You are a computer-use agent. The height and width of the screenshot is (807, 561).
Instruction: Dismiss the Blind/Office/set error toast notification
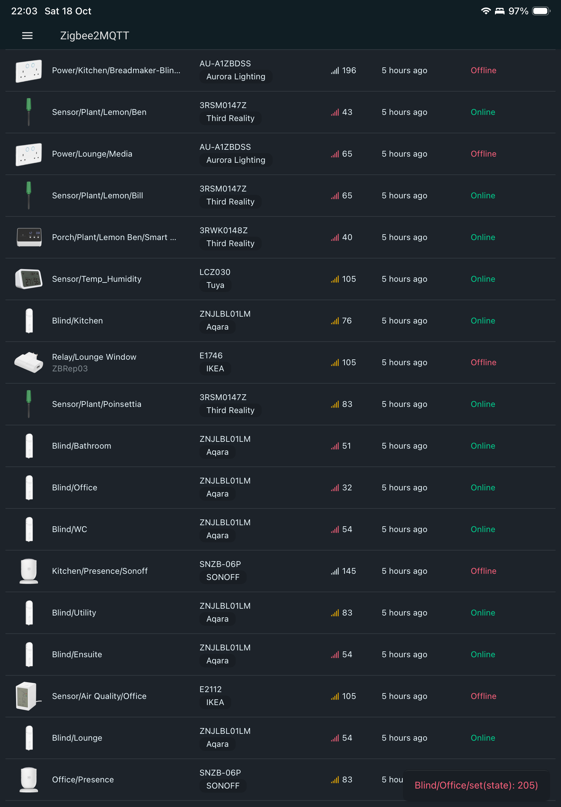(x=476, y=785)
